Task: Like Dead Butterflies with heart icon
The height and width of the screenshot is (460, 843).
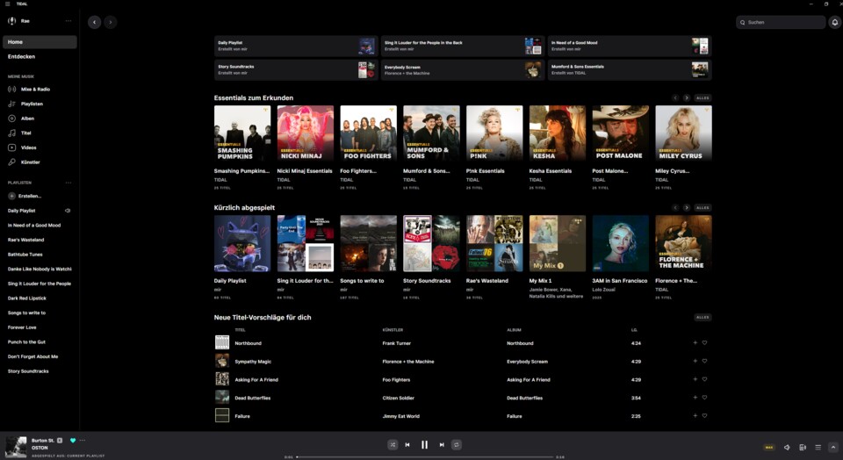Action: coord(705,398)
